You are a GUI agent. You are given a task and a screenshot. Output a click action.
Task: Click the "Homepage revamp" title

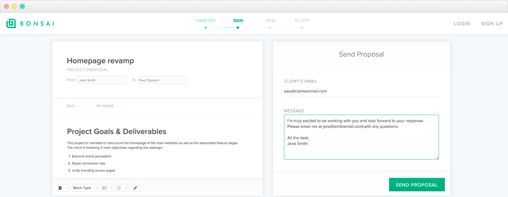100,61
